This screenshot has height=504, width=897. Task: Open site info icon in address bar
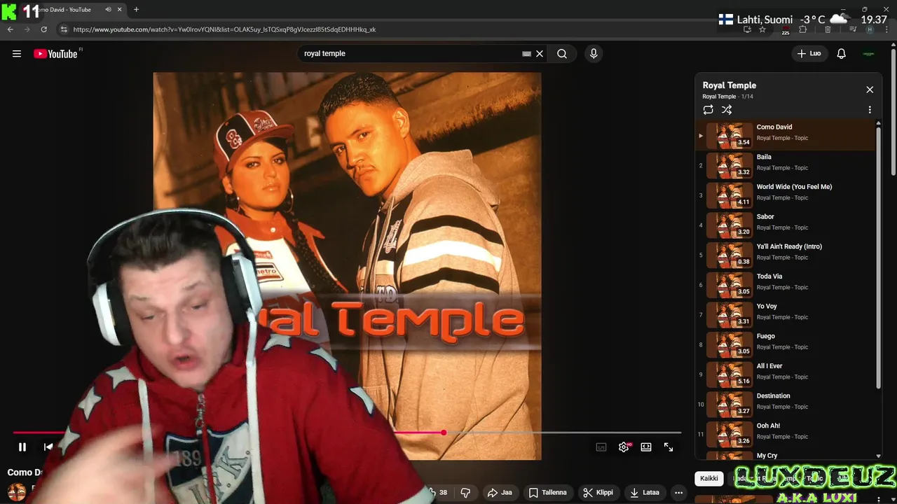click(64, 29)
